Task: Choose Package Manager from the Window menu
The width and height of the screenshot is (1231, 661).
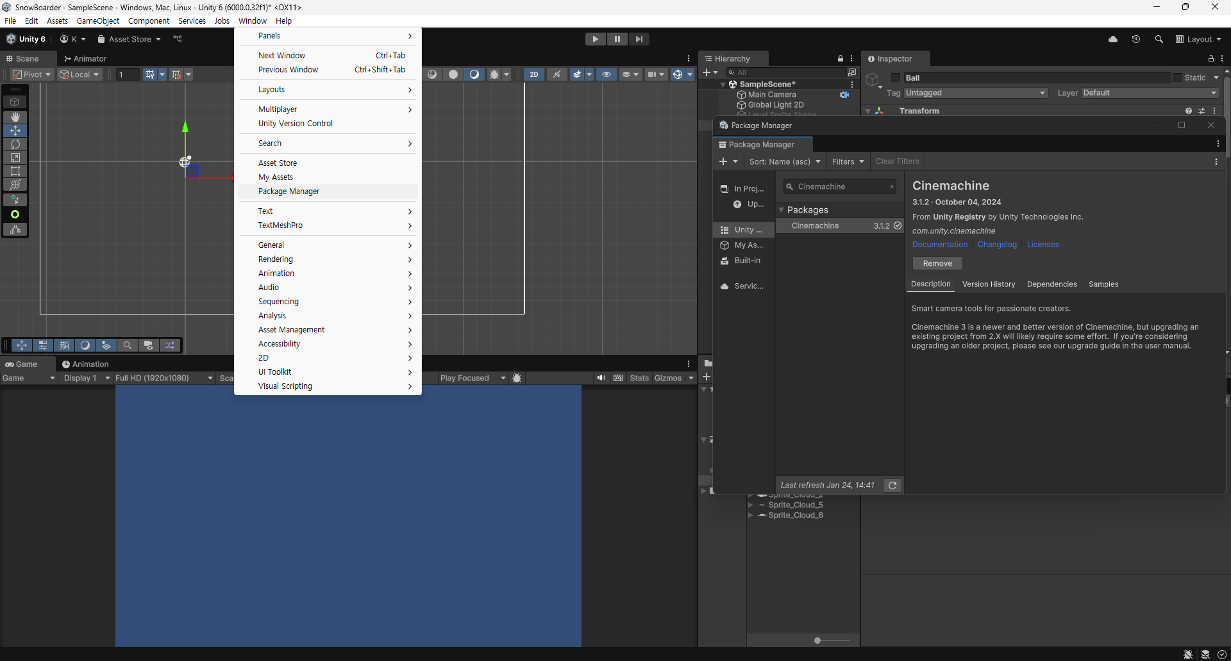Action: tap(289, 191)
